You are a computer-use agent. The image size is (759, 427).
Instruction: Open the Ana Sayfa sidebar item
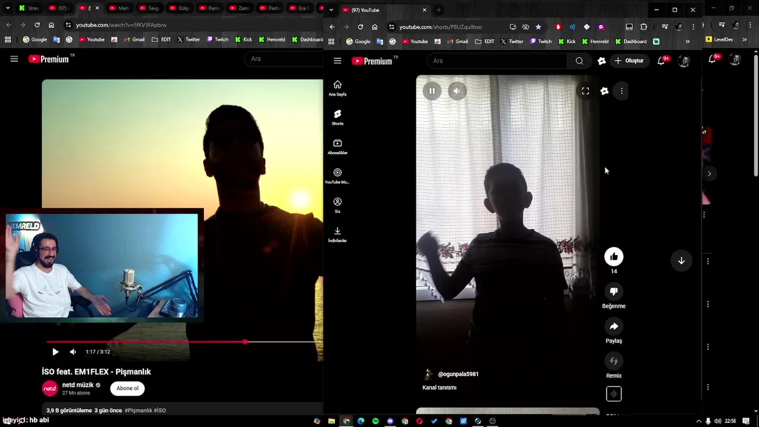point(337,88)
